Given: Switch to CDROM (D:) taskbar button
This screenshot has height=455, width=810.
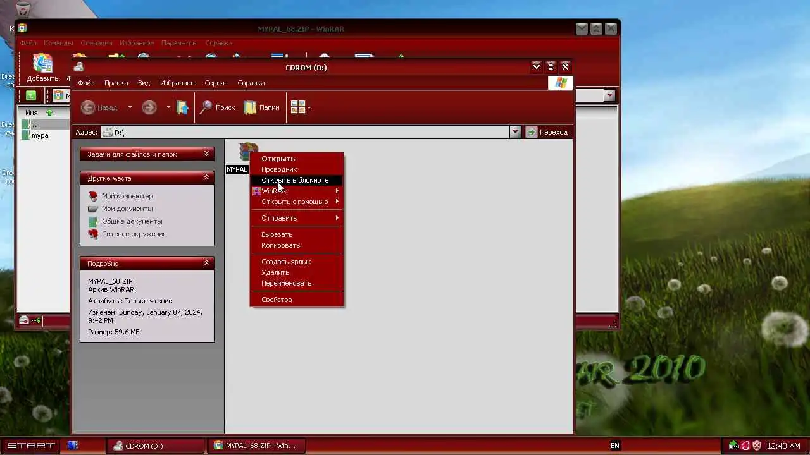Looking at the screenshot, I should point(155,446).
